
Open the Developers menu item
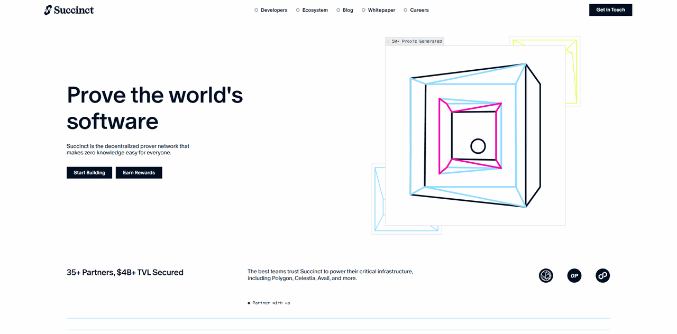pyautogui.click(x=274, y=10)
